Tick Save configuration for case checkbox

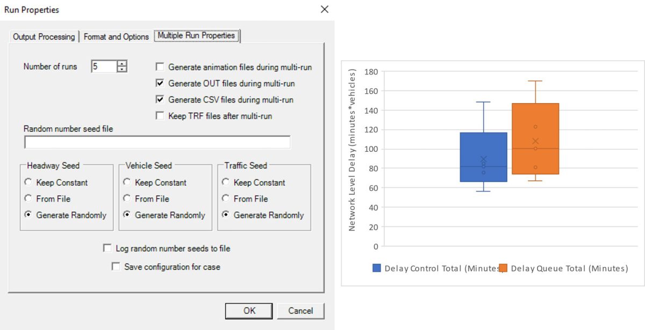click(116, 266)
